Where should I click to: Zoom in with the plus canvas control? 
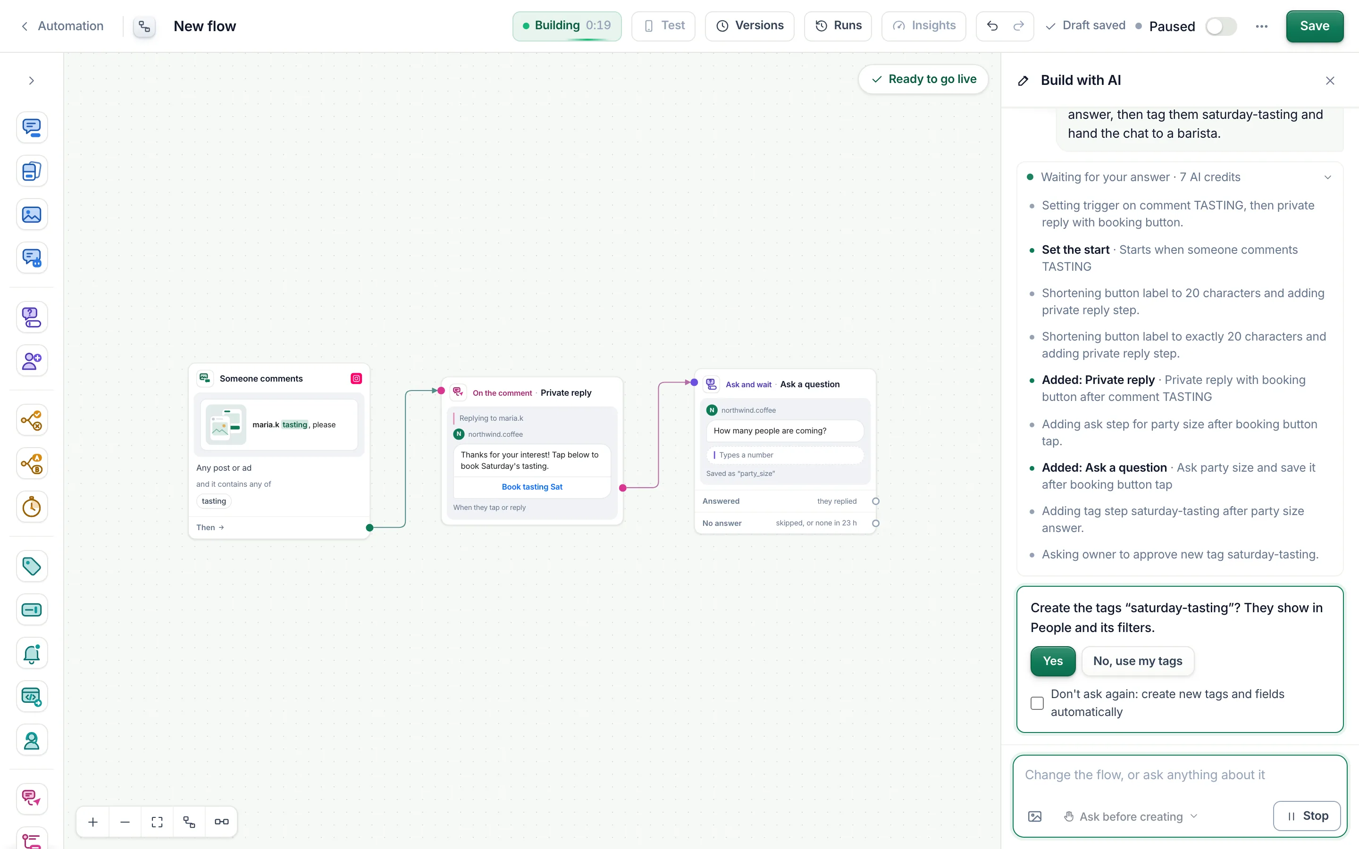93,822
